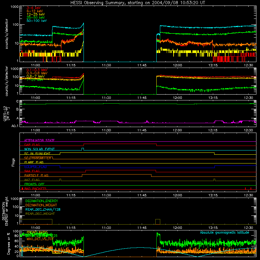This screenshot has height=260, width=260.
Task: Select the ECLIPSE_FLAG label
Action: tap(35, 167)
